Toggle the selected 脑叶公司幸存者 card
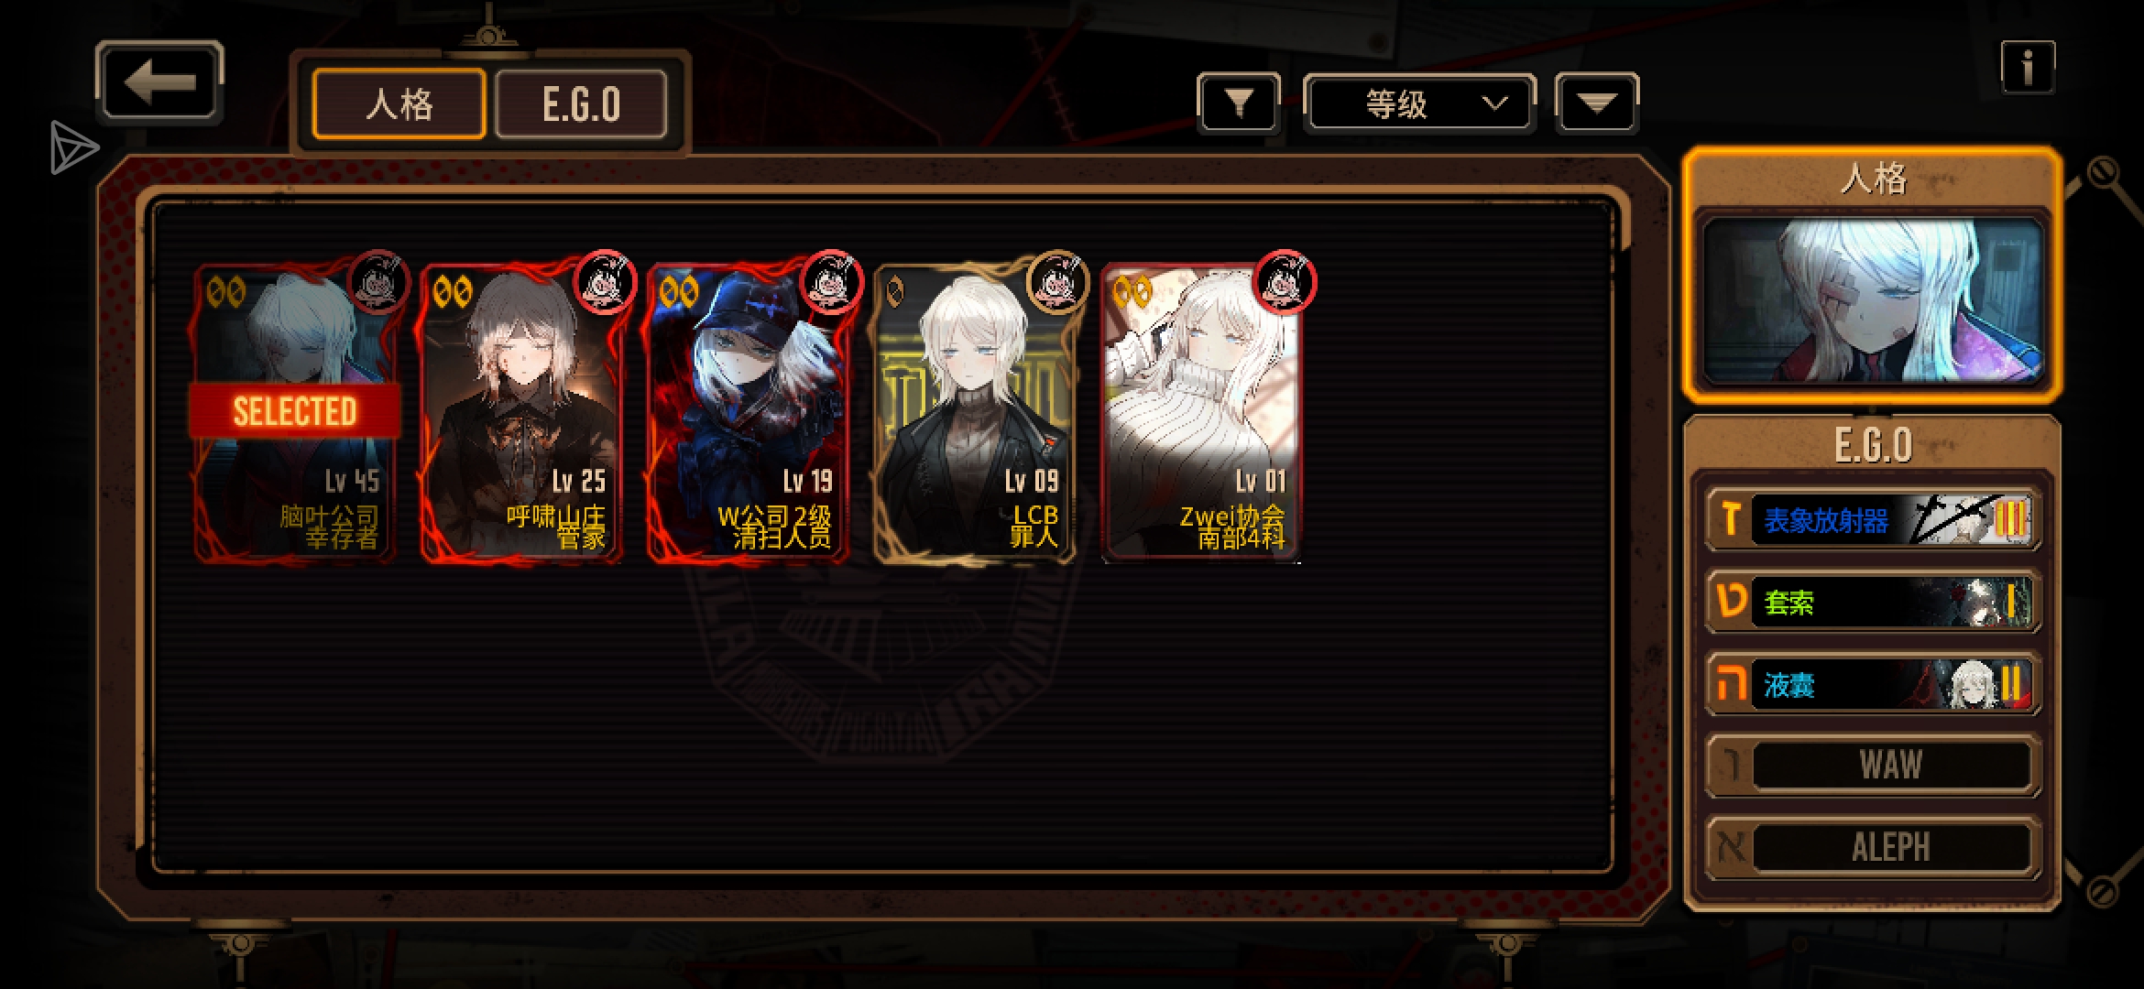This screenshot has width=2144, height=989. click(x=295, y=412)
